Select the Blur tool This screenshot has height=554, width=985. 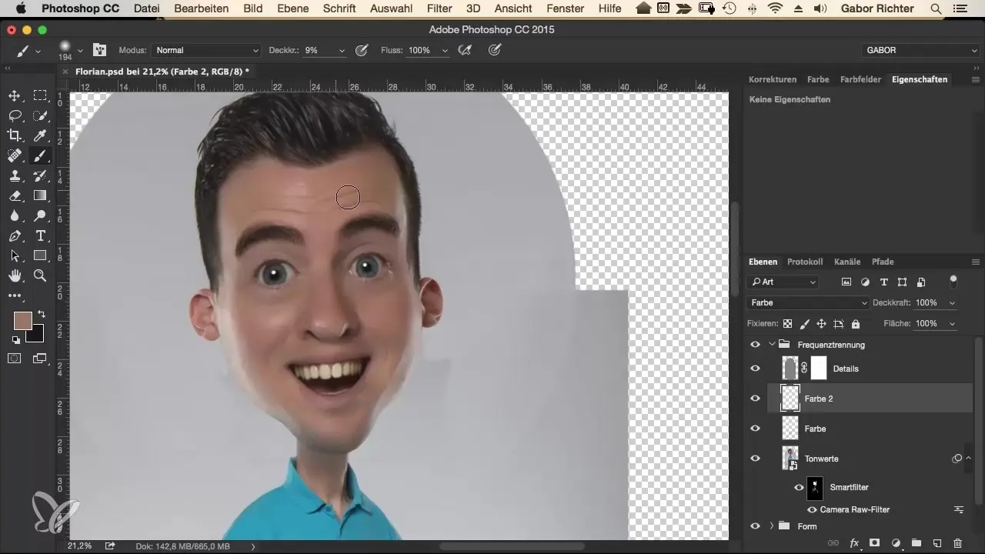[x=14, y=215]
